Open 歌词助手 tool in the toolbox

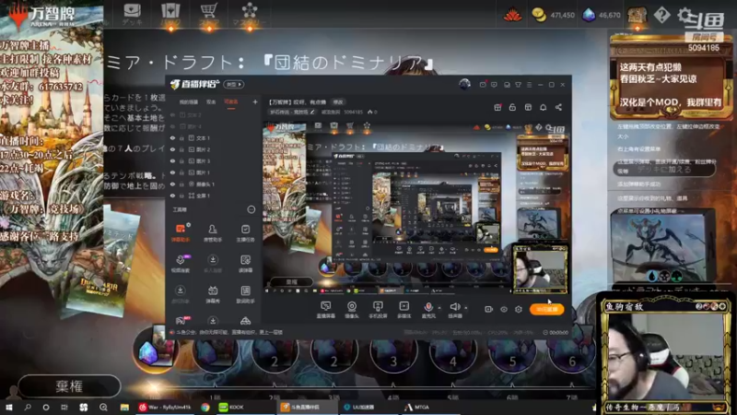[x=245, y=294]
